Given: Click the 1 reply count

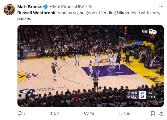Looking at the screenshot, I should click(x=24, y=114).
